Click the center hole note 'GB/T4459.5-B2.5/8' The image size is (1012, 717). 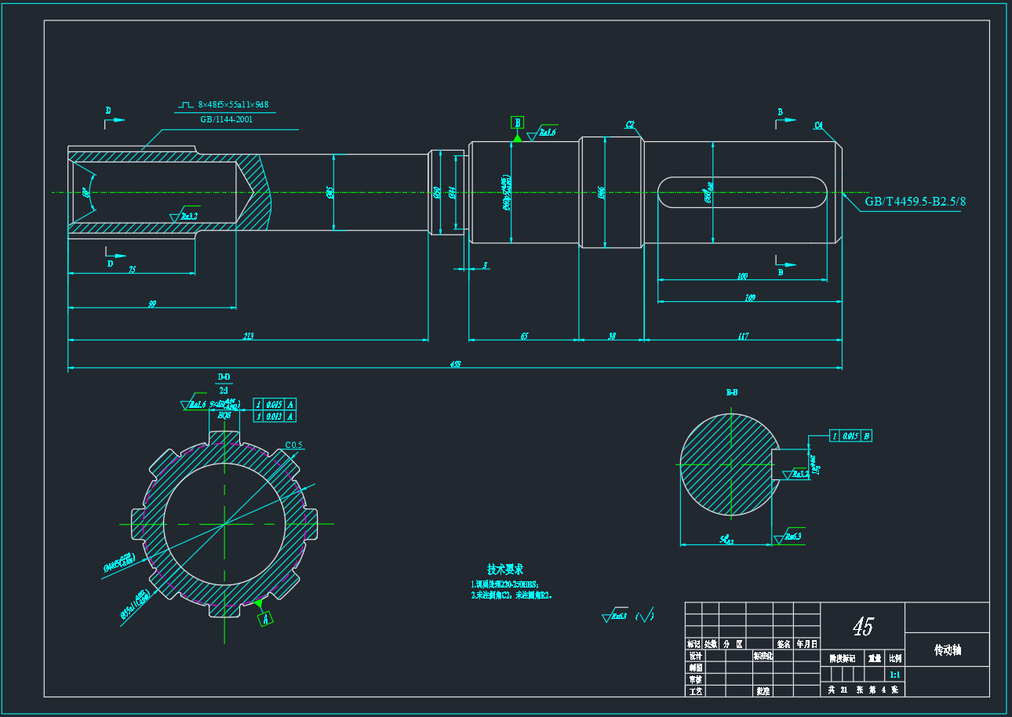[x=915, y=202]
